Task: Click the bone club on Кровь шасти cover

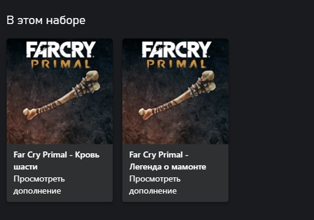Action: (x=61, y=95)
